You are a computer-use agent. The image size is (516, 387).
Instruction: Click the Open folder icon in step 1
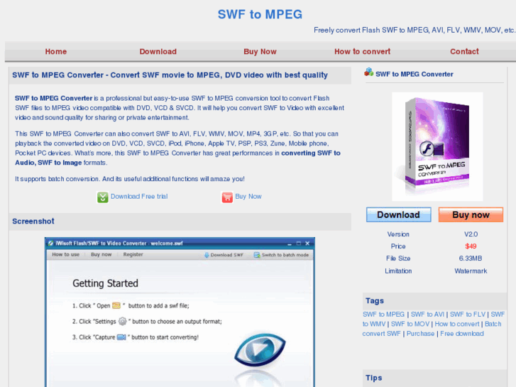point(116,305)
